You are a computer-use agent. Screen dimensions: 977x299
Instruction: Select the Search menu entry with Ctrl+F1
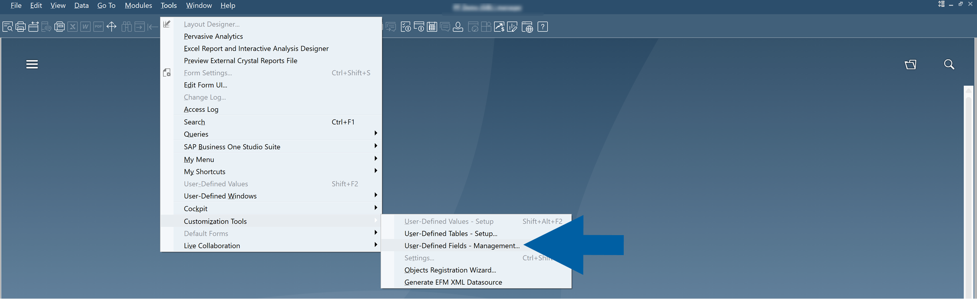tap(271, 122)
